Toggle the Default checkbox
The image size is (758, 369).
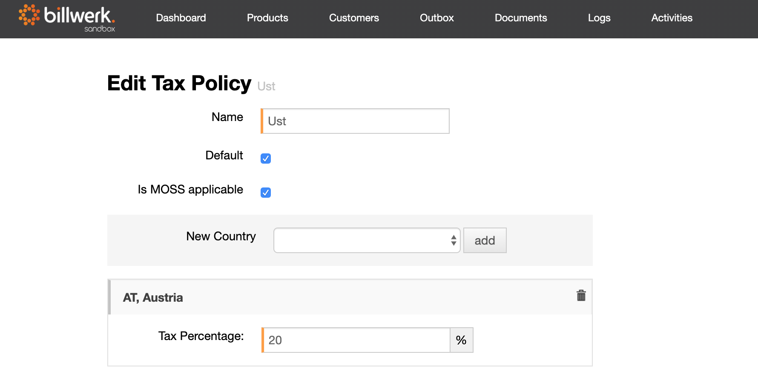click(266, 159)
